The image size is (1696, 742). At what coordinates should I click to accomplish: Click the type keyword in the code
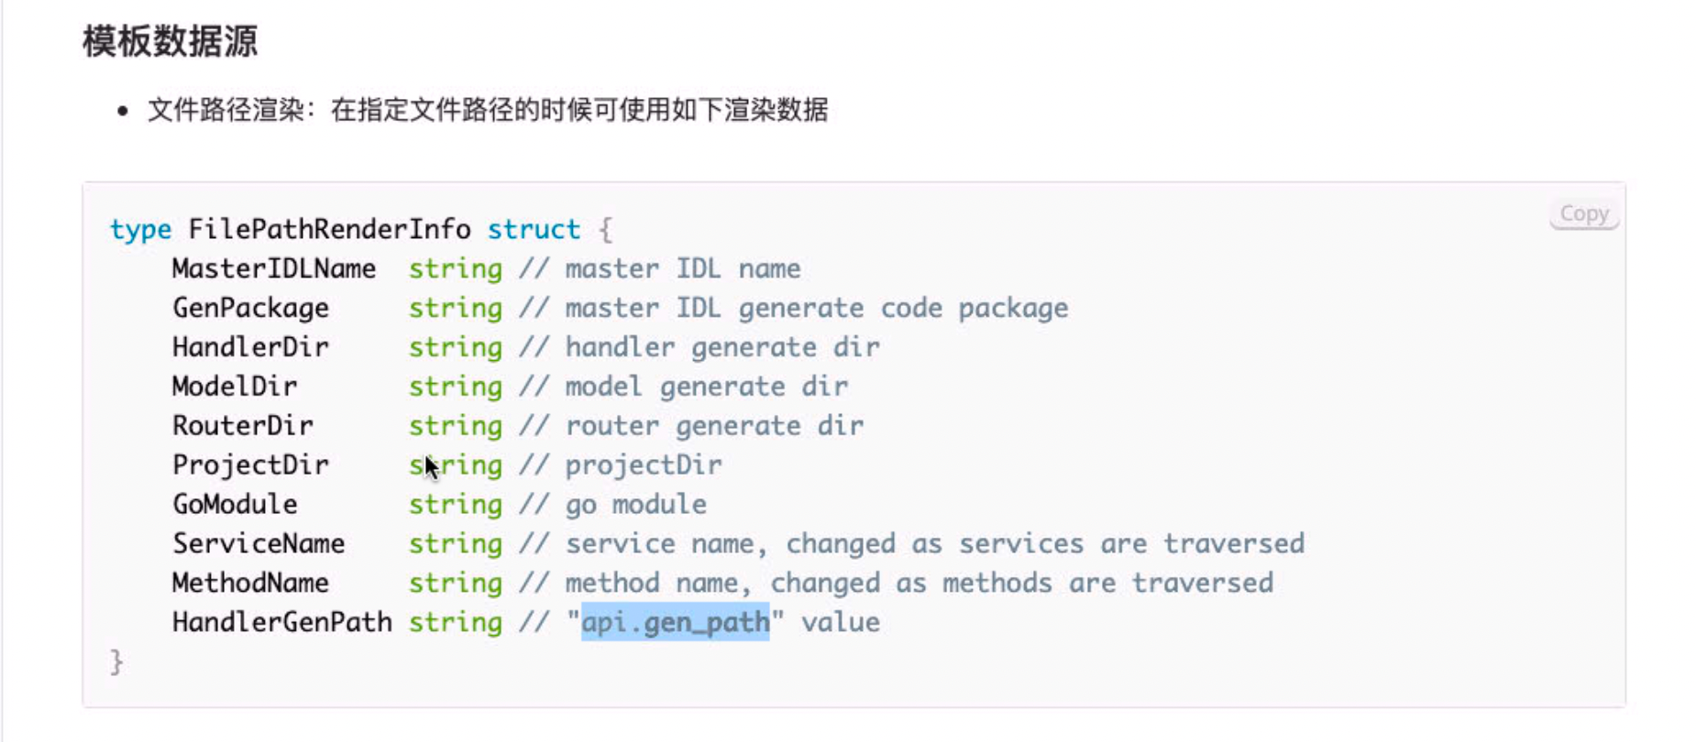pyautogui.click(x=139, y=229)
